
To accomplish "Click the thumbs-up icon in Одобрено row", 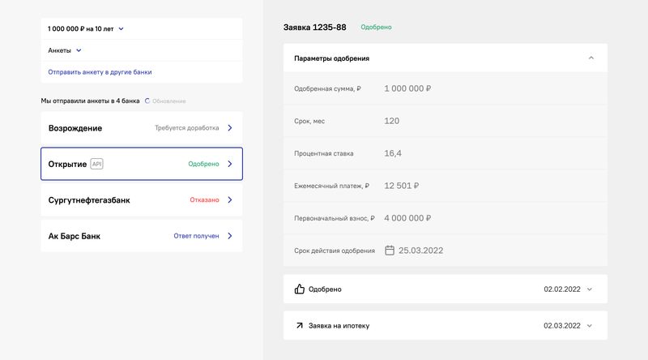I will (300, 289).
